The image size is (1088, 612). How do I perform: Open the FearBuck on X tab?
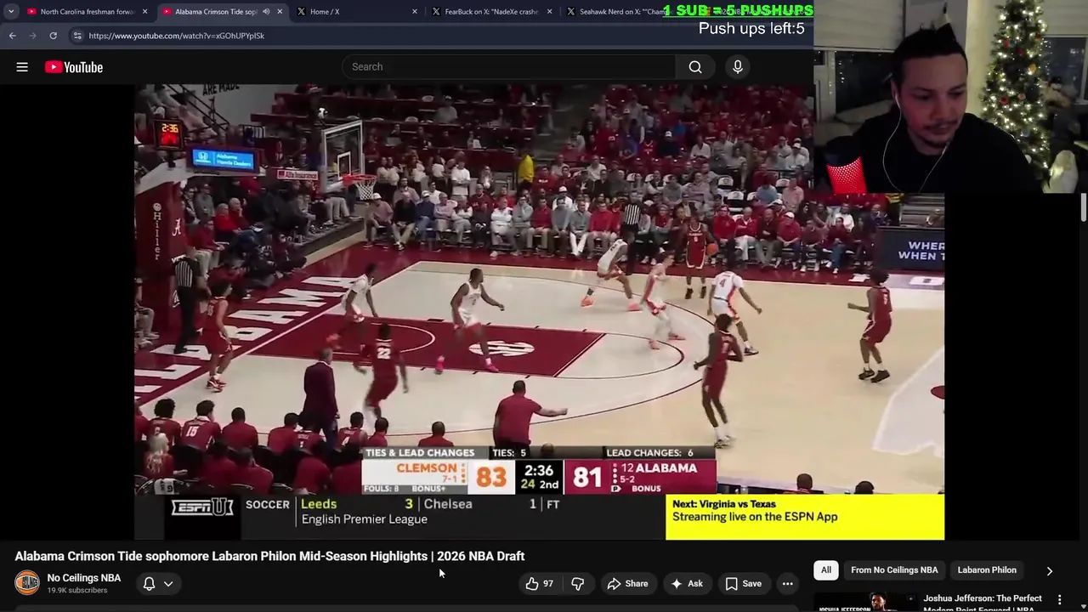pos(491,12)
